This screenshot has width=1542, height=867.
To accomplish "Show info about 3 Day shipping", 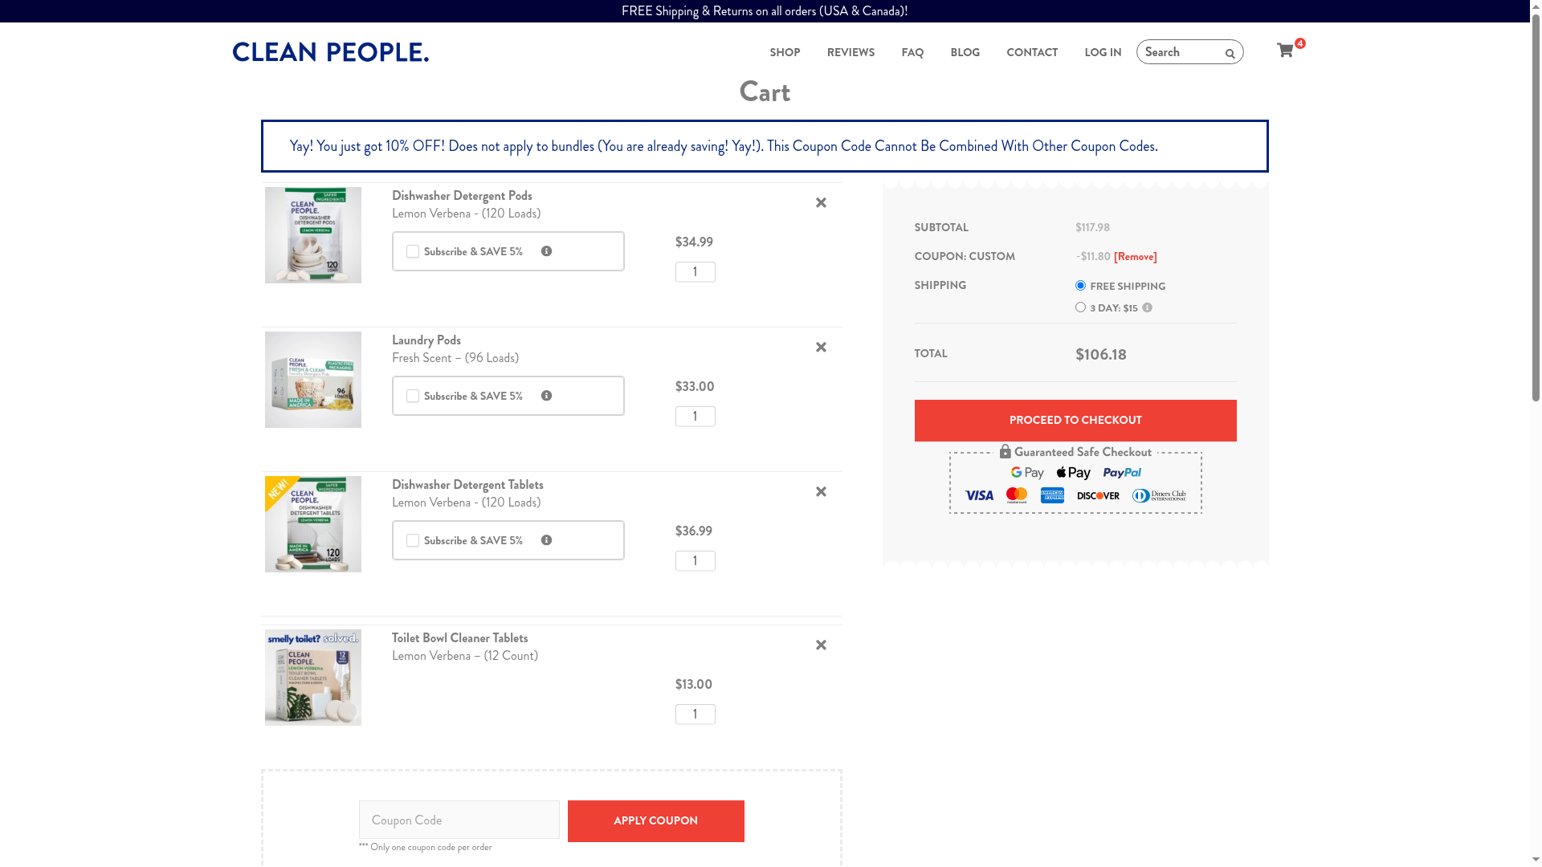I will (x=1147, y=308).
